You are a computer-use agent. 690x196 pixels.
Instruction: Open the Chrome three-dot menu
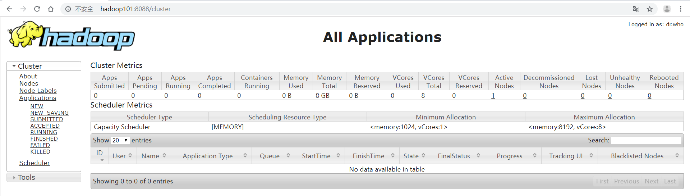point(681,9)
